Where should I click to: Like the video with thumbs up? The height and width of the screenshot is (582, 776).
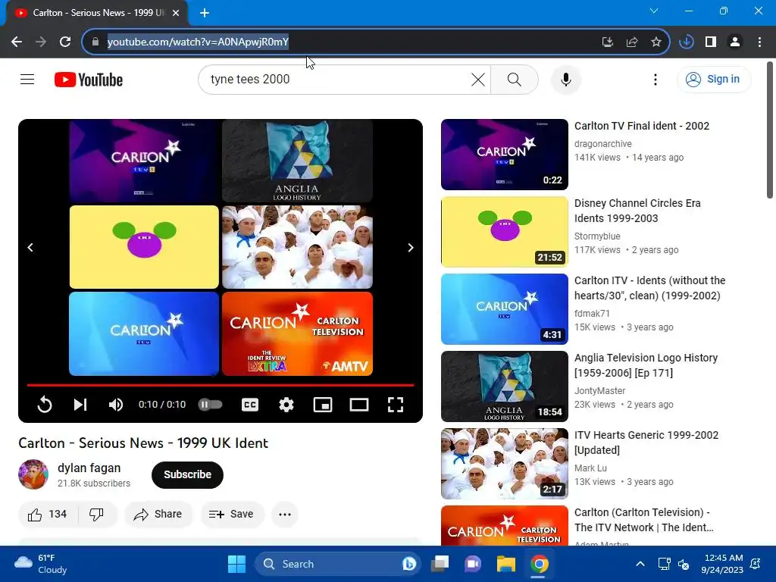pyautogui.click(x=48, y=515)
